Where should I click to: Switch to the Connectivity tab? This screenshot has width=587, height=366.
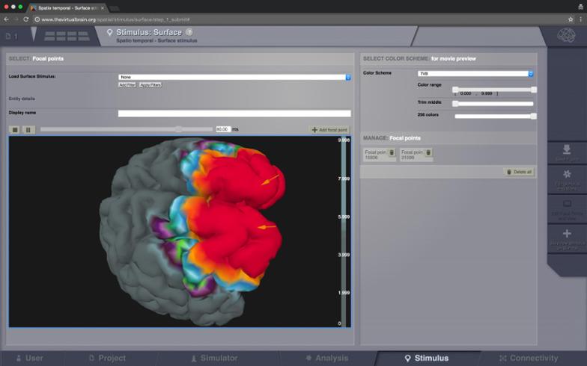[x=529, y=359]
